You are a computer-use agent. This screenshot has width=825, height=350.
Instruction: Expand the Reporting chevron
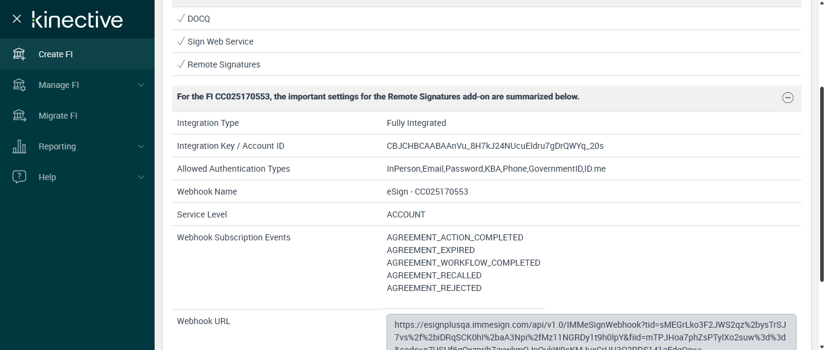point(141,146)
